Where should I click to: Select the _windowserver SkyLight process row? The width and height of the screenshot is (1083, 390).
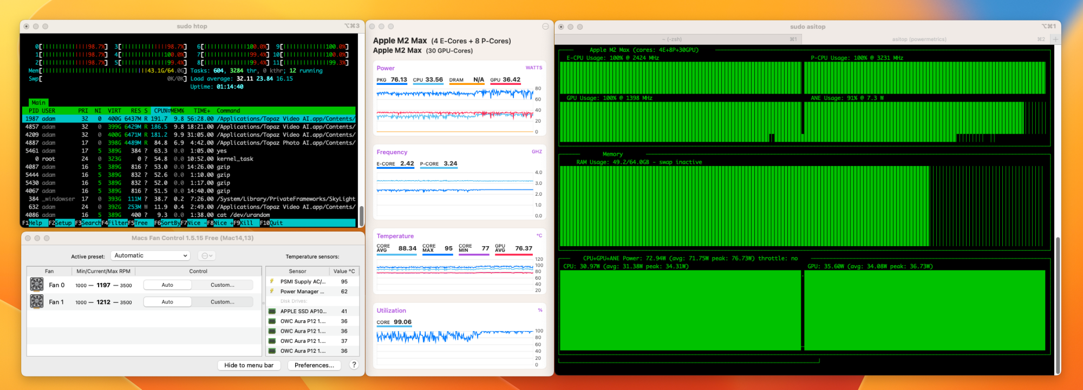(189, 199)
